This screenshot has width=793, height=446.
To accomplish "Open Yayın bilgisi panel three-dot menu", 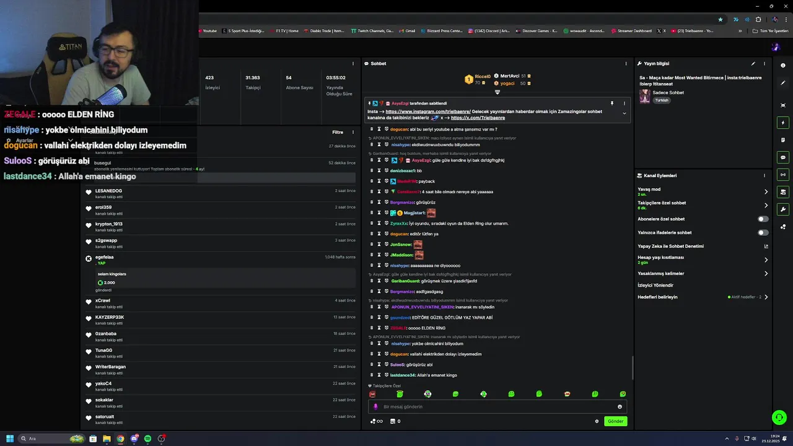I will pyautogui.click(x=765, y=63).
